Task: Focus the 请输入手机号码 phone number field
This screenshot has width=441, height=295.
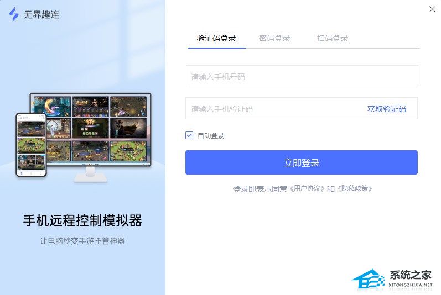Action: point(302,76)
